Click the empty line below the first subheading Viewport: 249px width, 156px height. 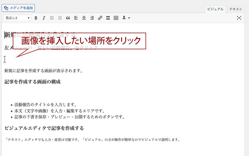[58, 59]
